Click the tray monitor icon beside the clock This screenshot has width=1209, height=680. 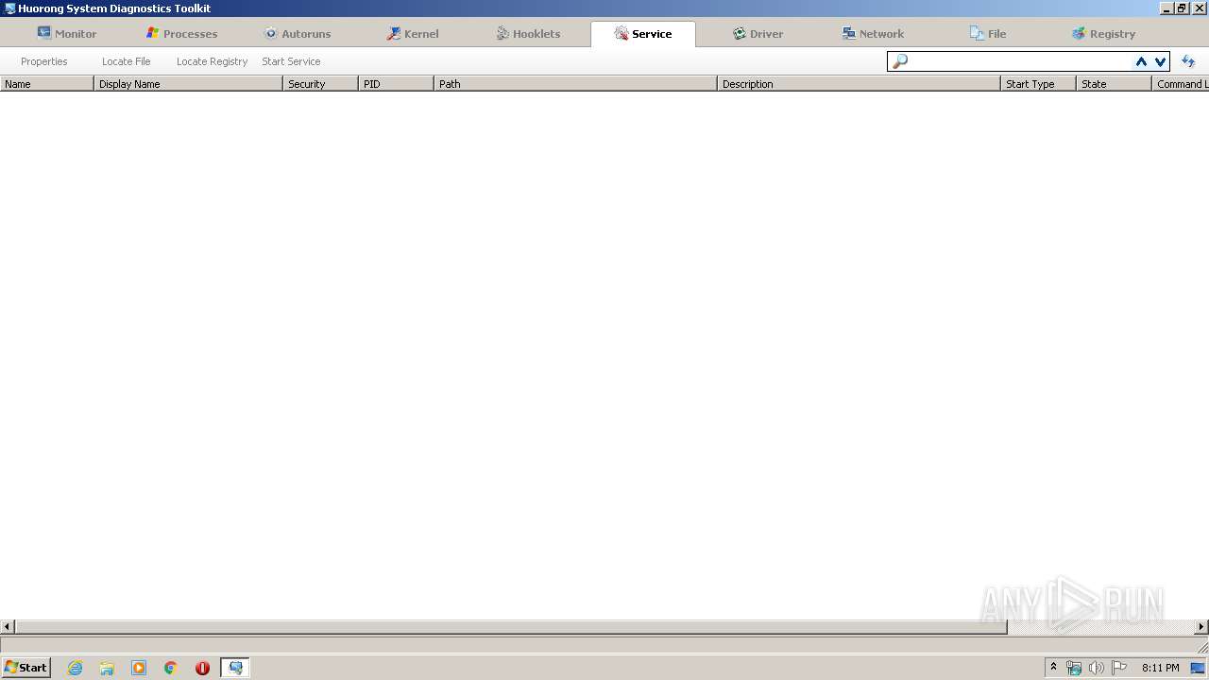1198,668
